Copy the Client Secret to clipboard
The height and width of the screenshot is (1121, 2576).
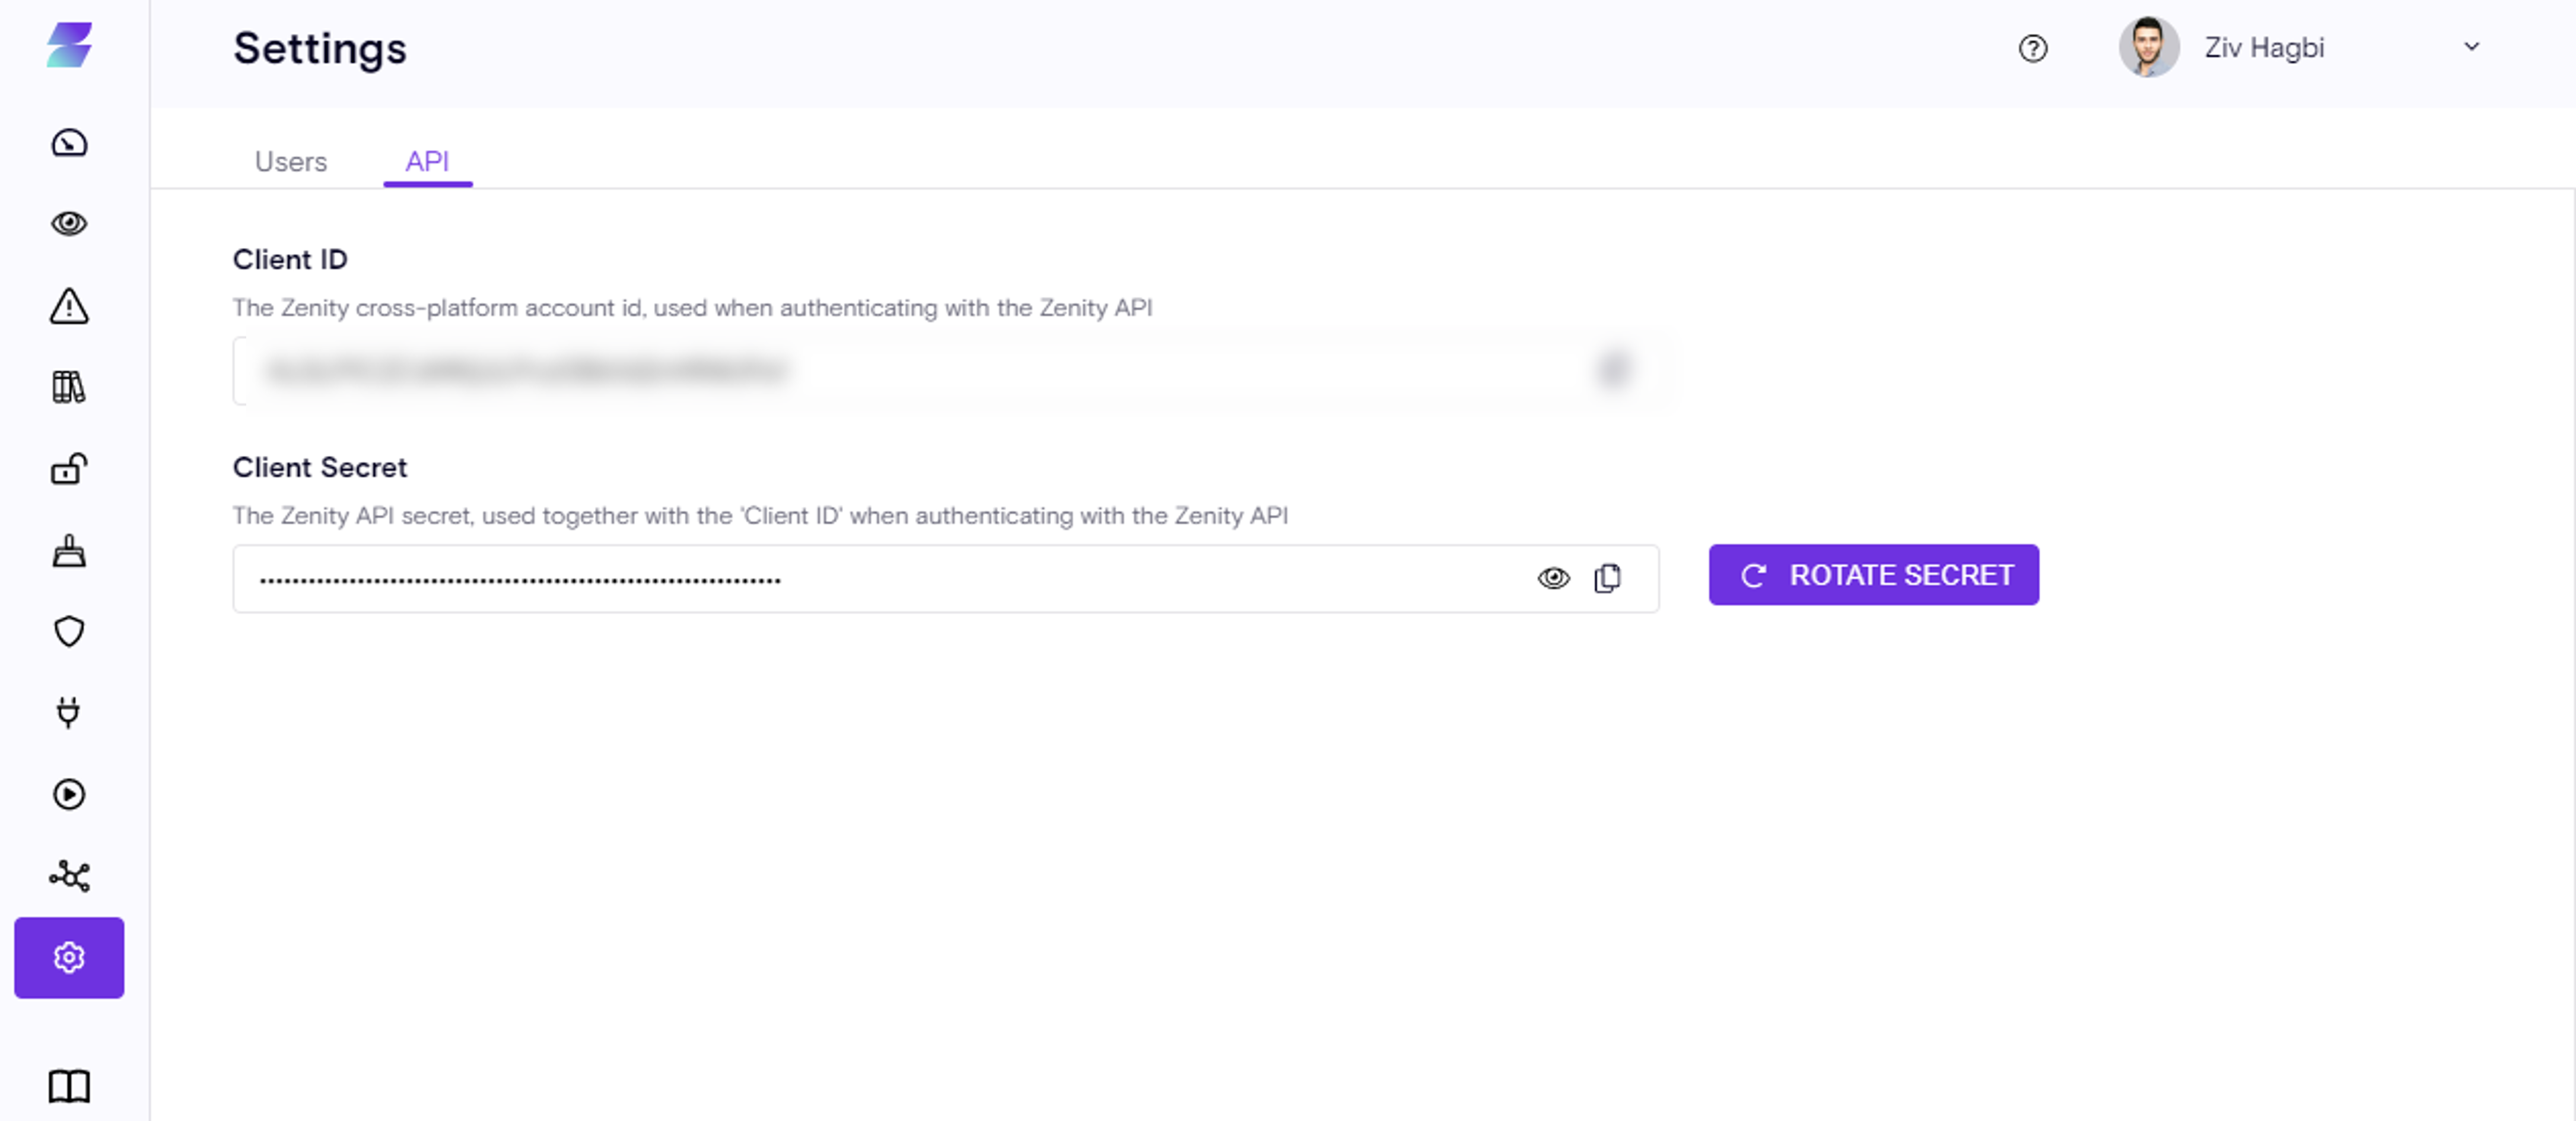[x=1607, y=579]
